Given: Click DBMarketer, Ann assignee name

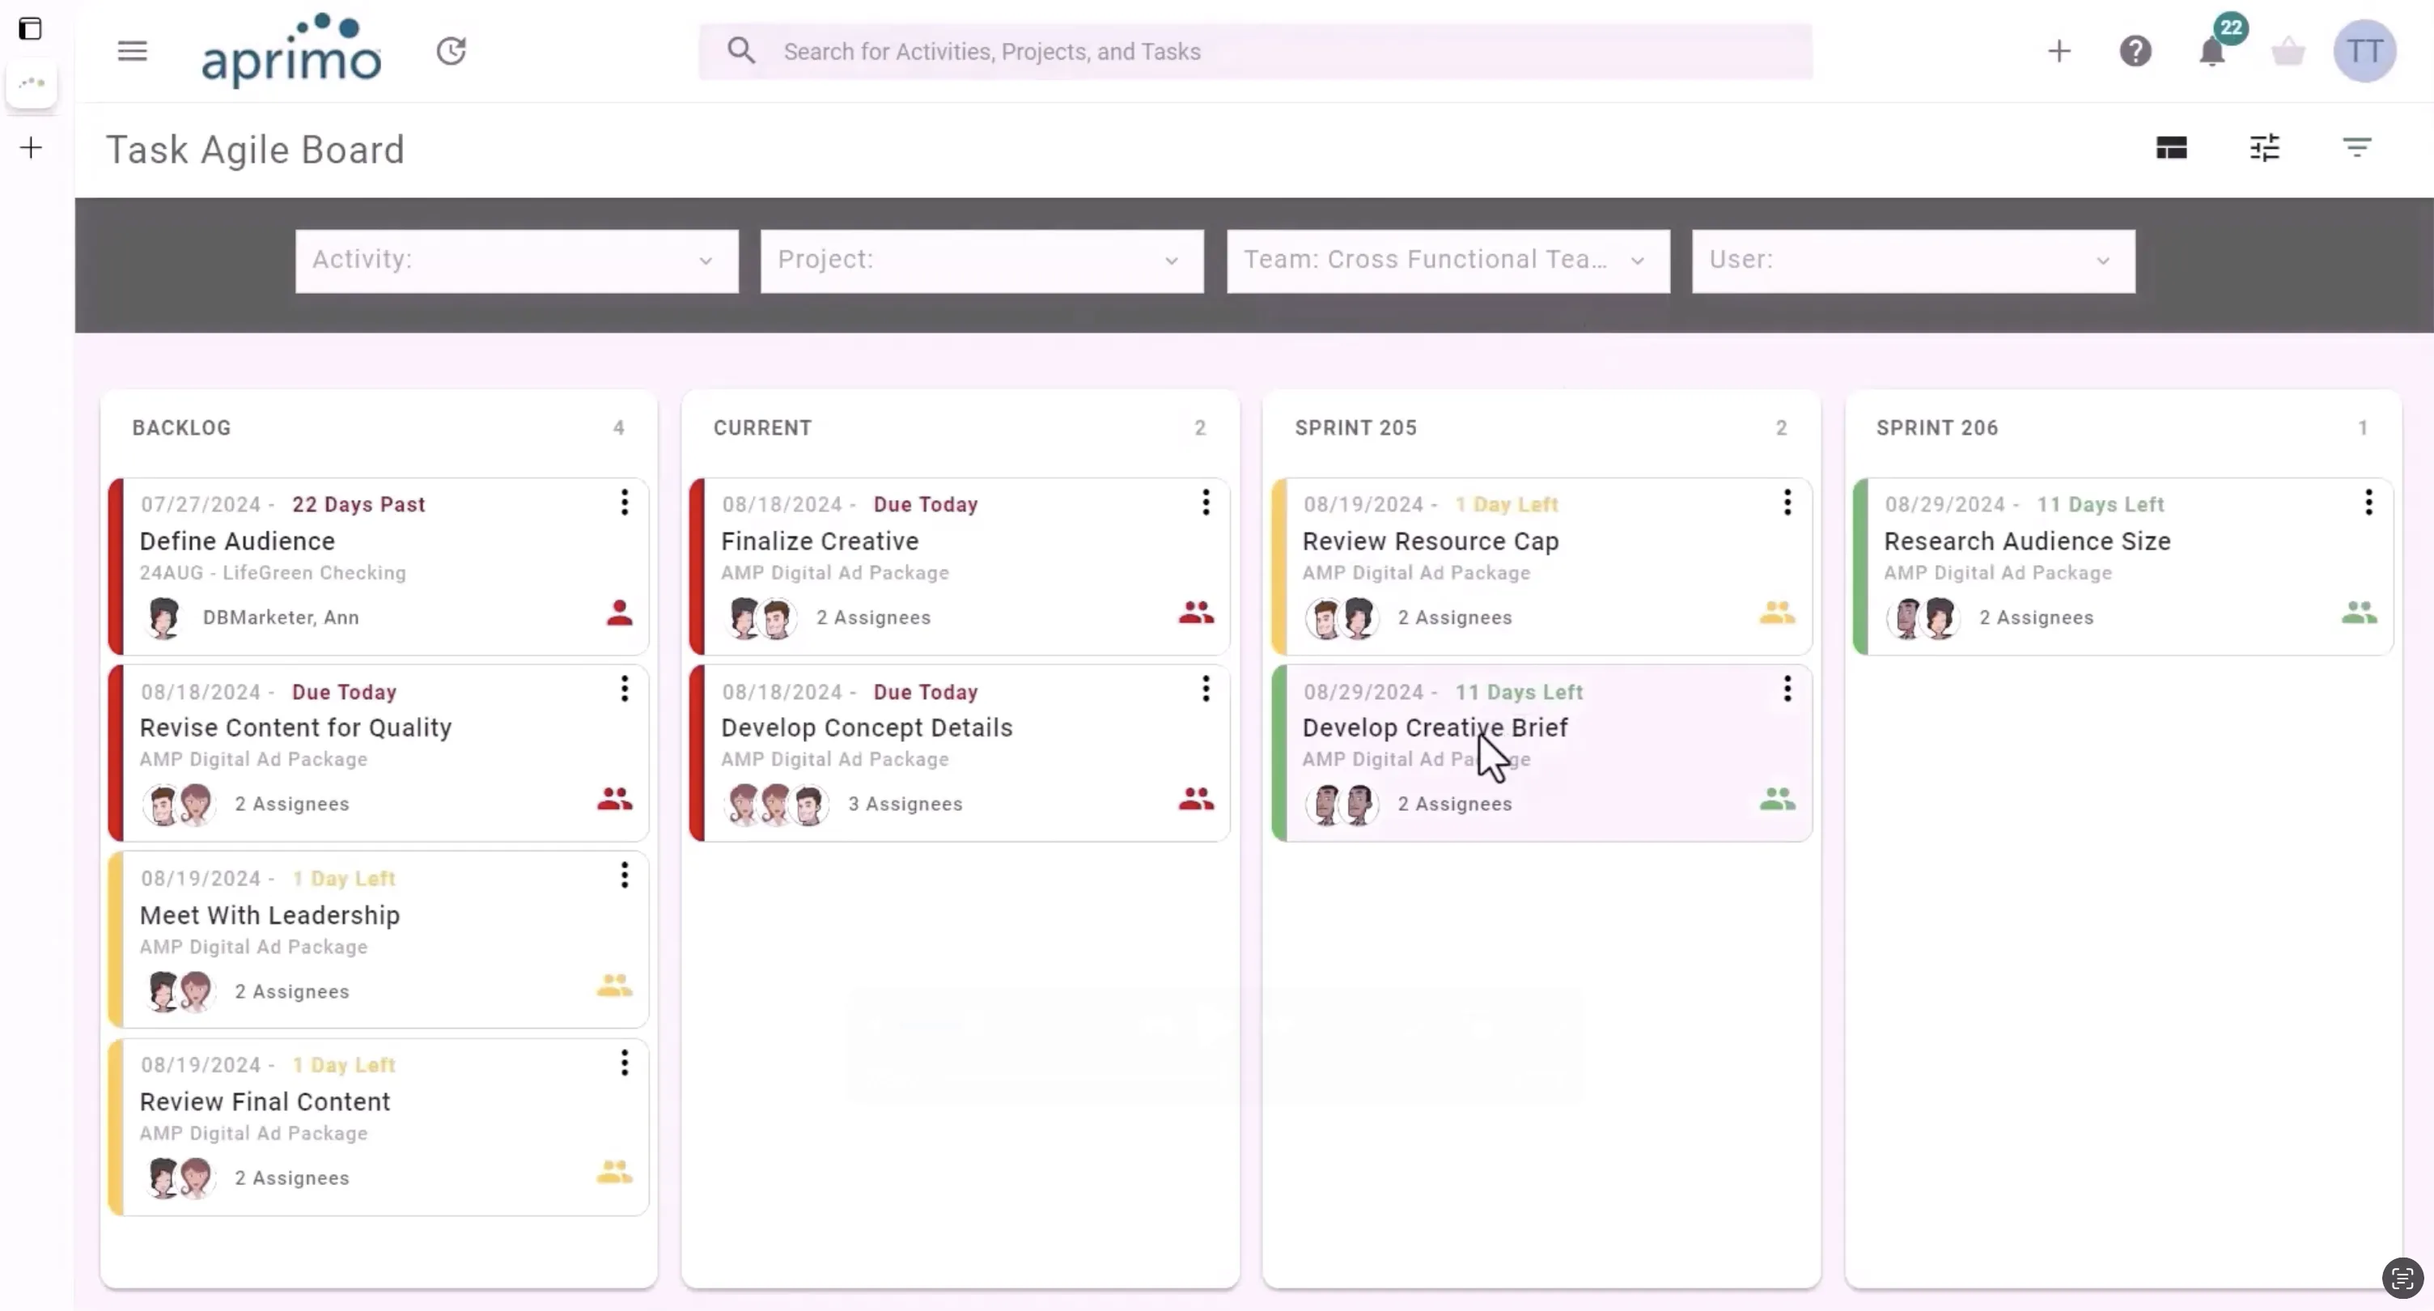Looking at the screenshot, I should pos(281,618).
